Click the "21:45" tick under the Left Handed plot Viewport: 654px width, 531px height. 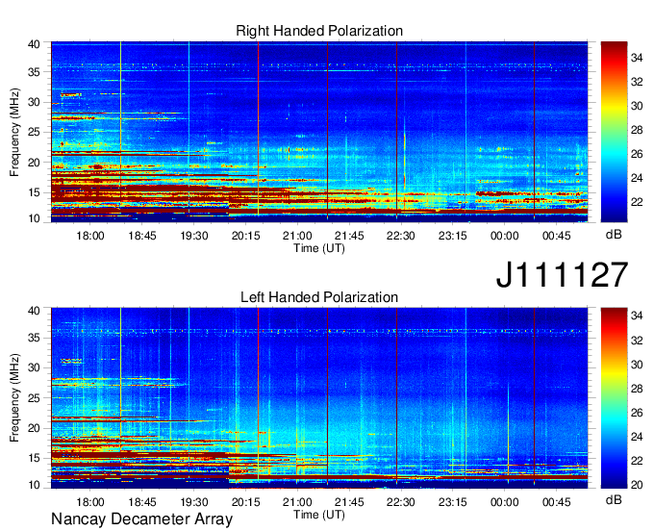349,502
